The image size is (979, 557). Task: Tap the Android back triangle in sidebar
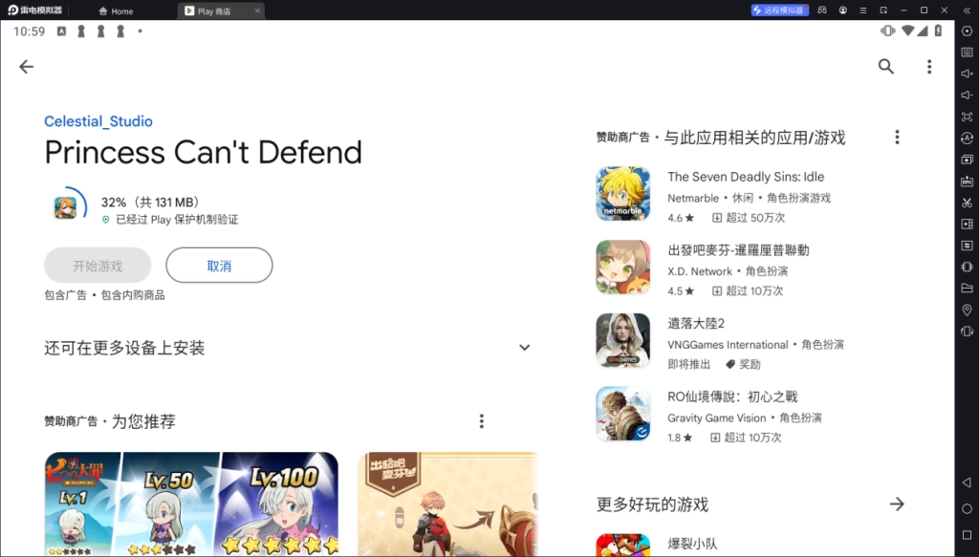coord(968,482)
